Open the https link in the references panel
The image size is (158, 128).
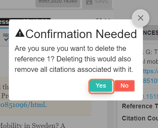pyautogui.click(x=150, y=72)
